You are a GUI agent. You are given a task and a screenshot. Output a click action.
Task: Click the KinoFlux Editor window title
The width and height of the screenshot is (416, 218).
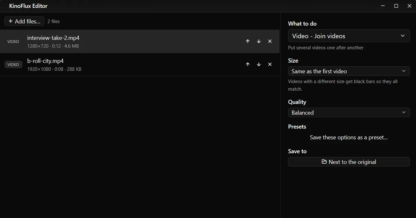[x=28, y=6]
